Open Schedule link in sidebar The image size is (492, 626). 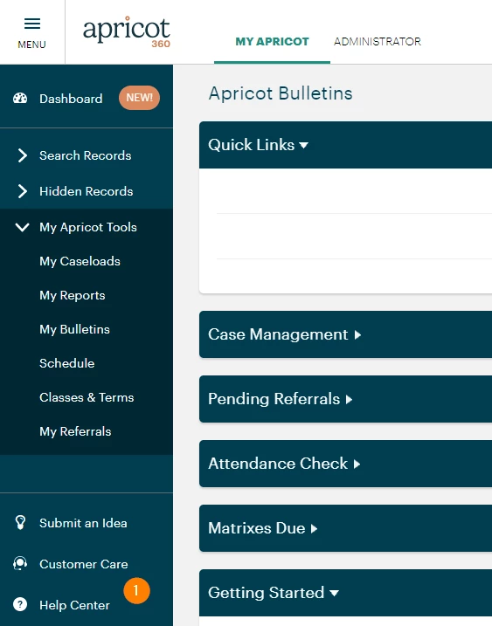66,363
